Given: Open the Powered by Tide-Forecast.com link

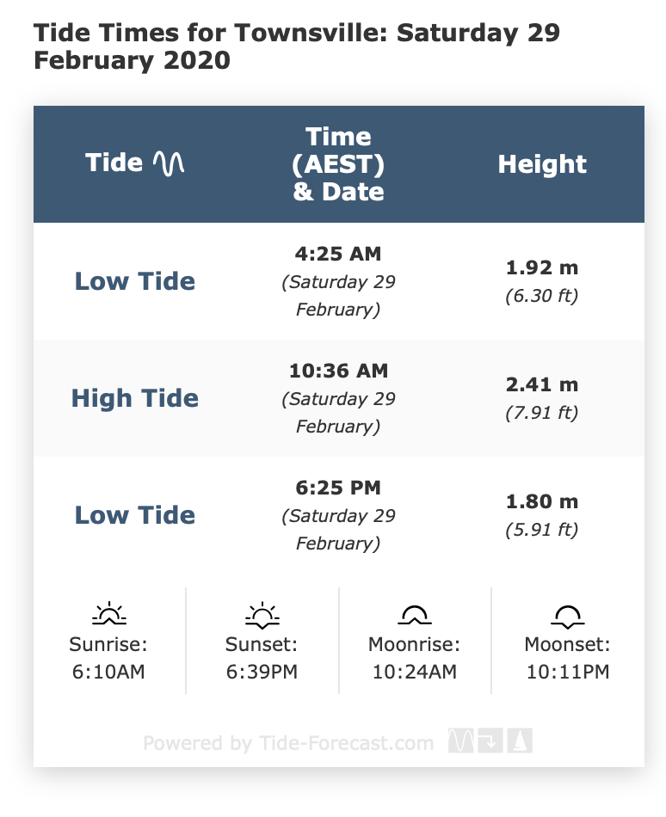Looking at the screenshot, I should pyautogui.click(x=288, y=743).
